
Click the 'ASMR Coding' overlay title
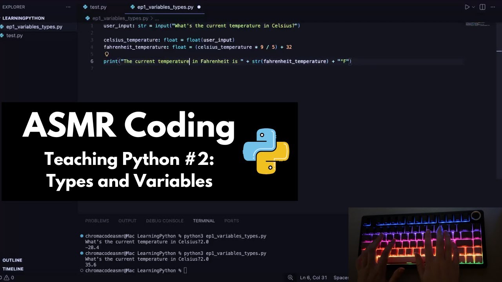129,126
